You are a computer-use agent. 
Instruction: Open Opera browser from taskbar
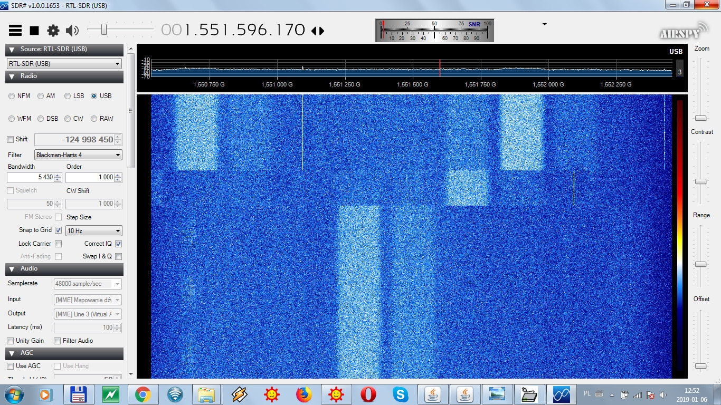pos(368,394)
